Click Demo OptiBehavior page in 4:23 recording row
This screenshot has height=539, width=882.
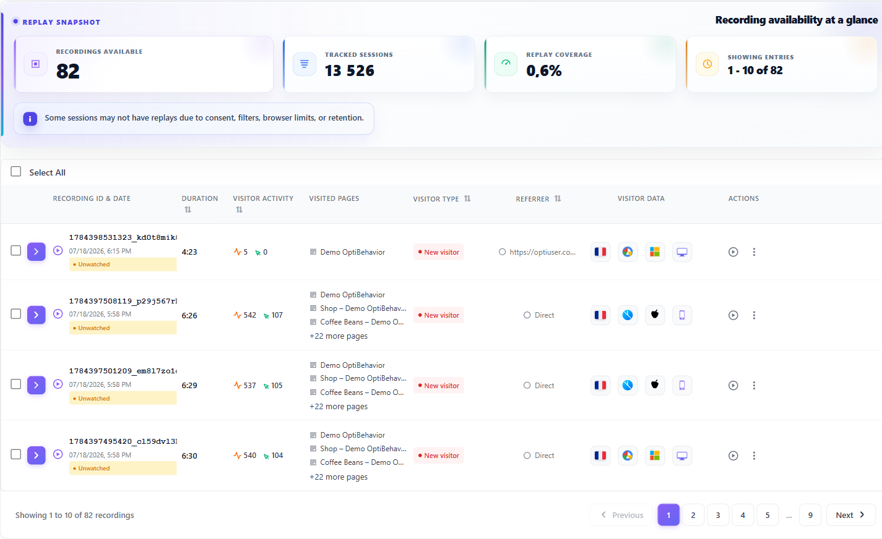point(352,252)
